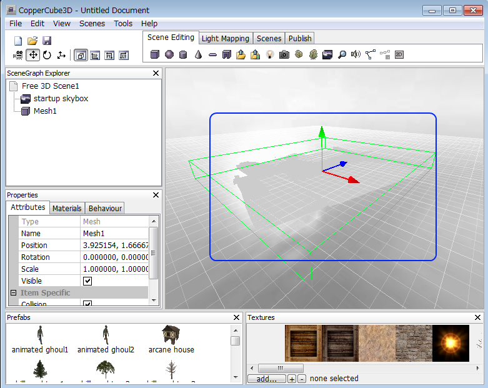Add a sound node with the speaker icon
The width and height of the screenshot is (488, 388).
tap(356, 55)
